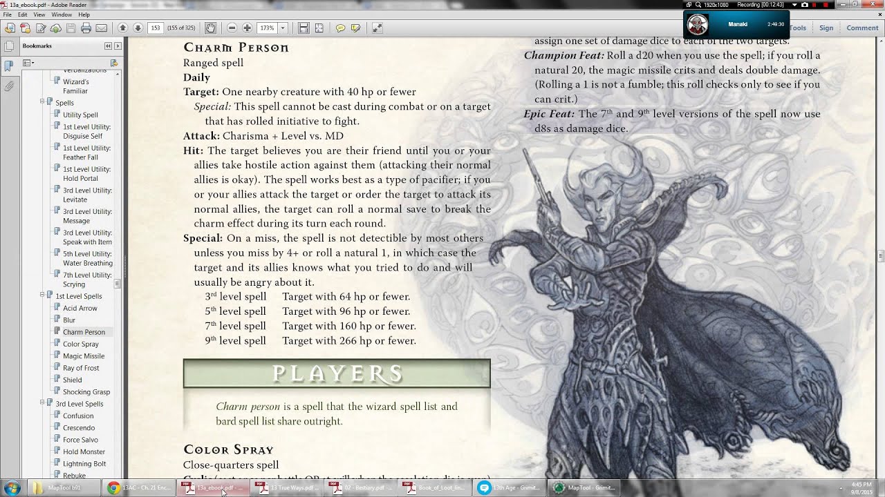
Task: Jump to Ray of Frost bookmark
Action: point(81,368)
